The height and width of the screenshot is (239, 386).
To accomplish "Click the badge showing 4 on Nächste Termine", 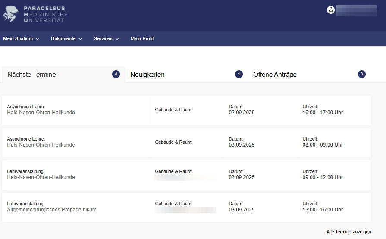I will (x=116, y=74).
